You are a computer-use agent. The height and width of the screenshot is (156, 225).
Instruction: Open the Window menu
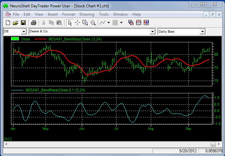point(120,14)
